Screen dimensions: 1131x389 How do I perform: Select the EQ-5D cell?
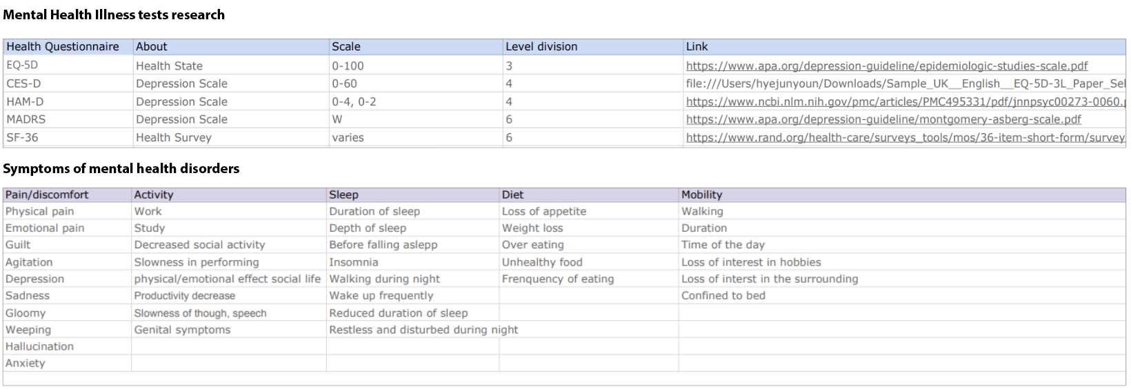point(22,65)
